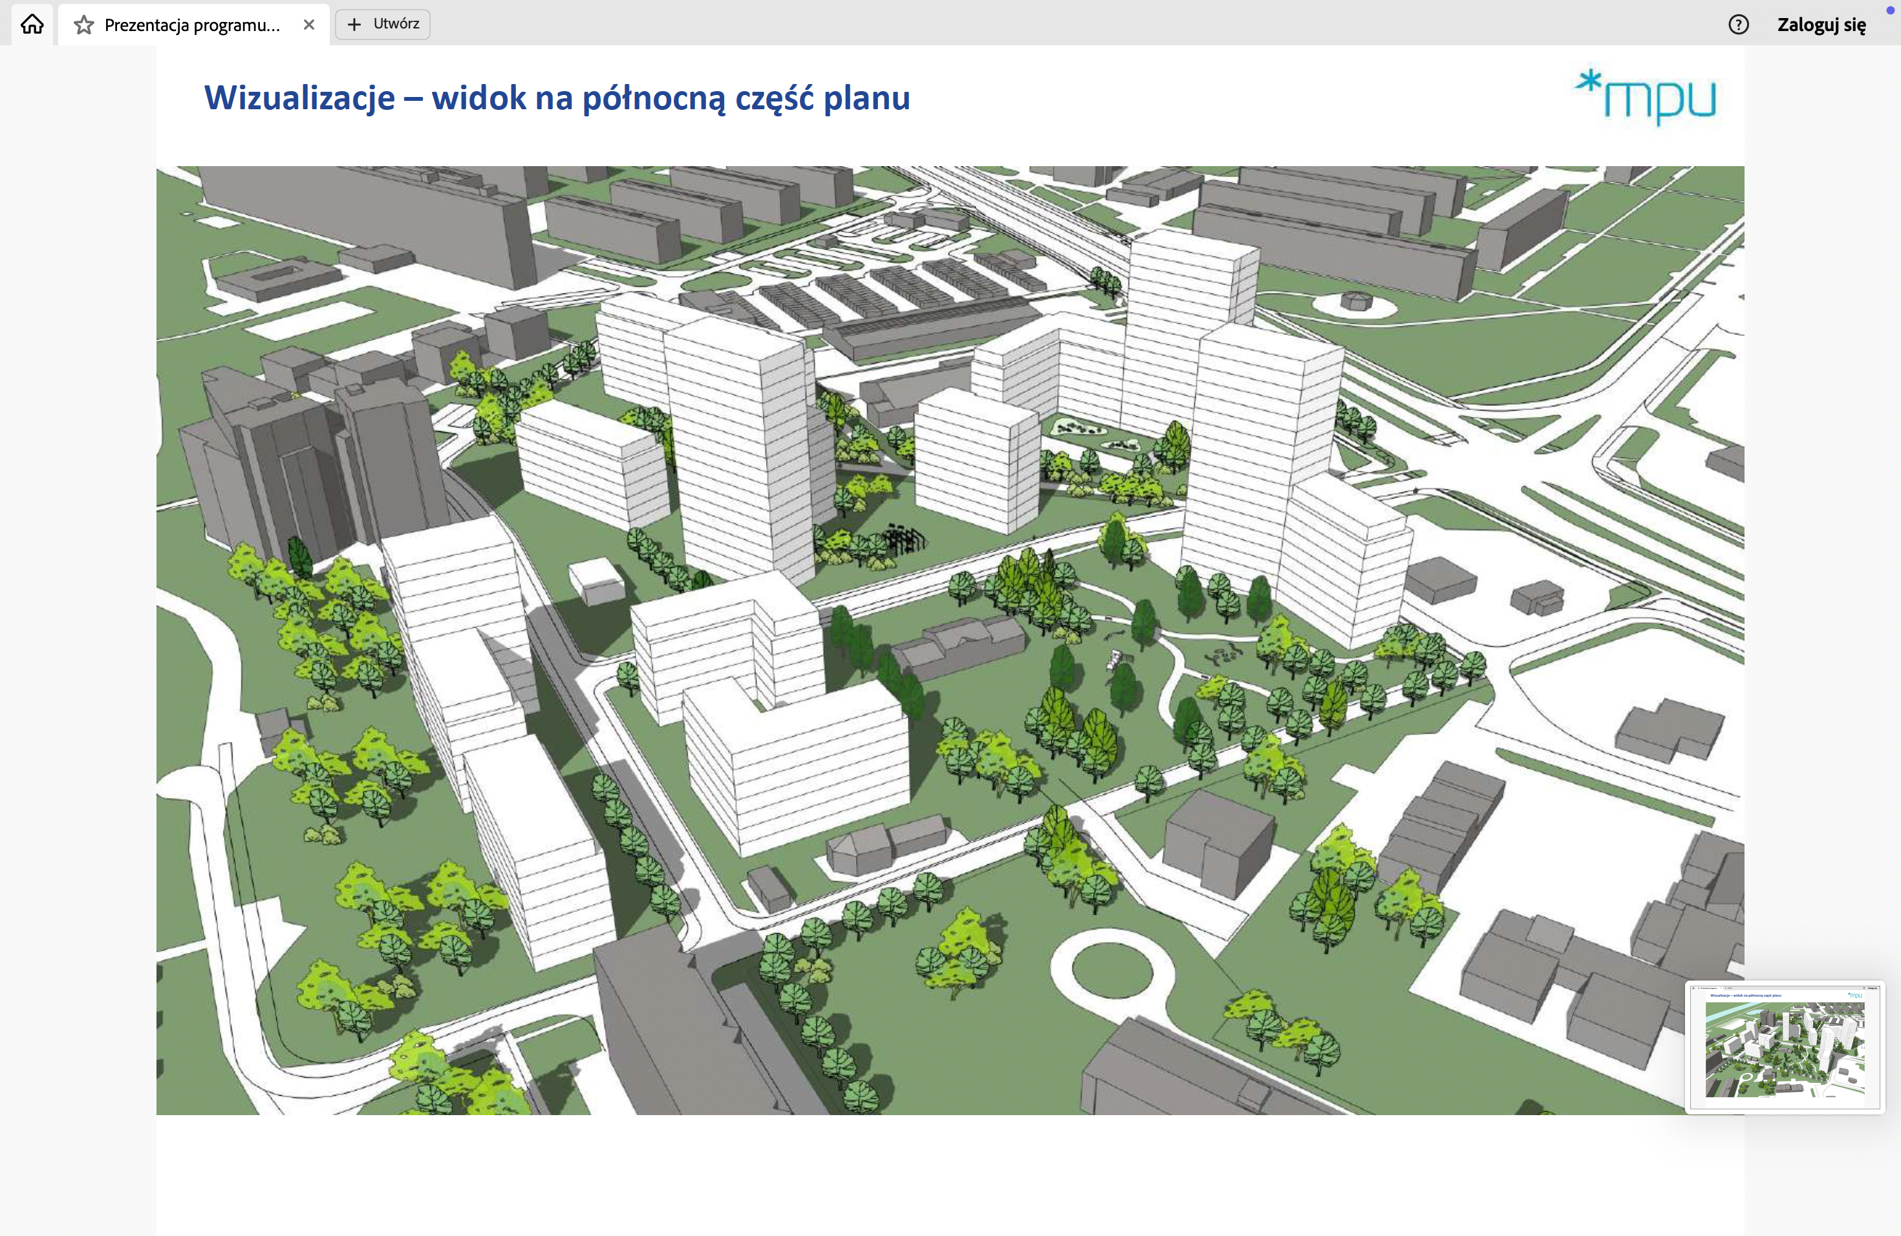1901x1236 pixels.
Task: Click the purple notification dot, top-right corner
Action: click(1890, 10)
